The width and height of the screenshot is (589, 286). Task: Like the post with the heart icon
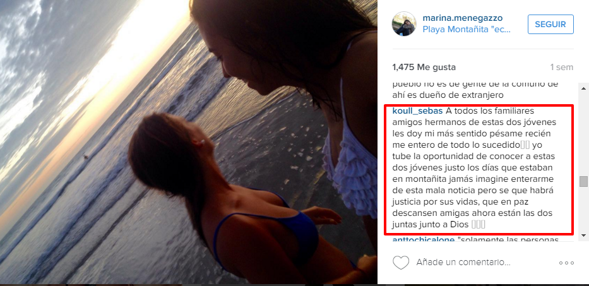click(x=400, y=263)
